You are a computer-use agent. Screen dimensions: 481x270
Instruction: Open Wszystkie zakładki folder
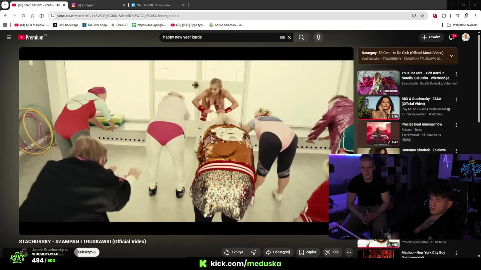click(462, 25)
